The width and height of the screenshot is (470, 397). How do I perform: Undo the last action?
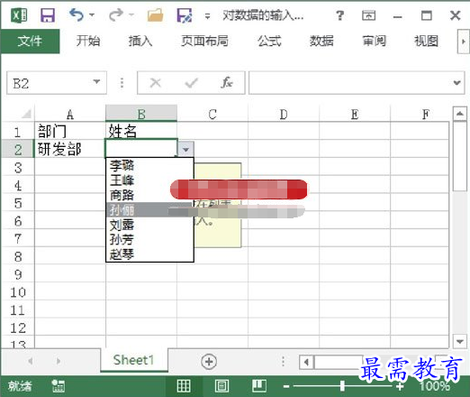77,14
